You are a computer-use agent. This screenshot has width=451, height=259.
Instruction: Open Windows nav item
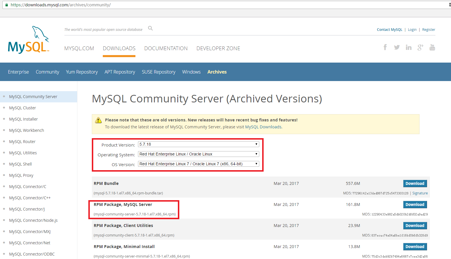pyautogui.click(x=191, y=72)
